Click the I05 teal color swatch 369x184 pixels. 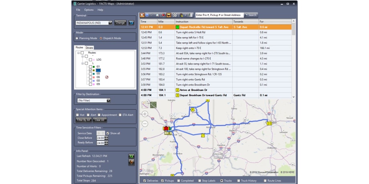(94, 74)
